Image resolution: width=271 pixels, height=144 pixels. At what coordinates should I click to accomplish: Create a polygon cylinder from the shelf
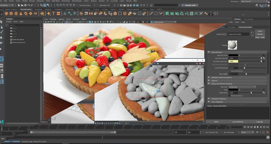click(x=16, y=13)
